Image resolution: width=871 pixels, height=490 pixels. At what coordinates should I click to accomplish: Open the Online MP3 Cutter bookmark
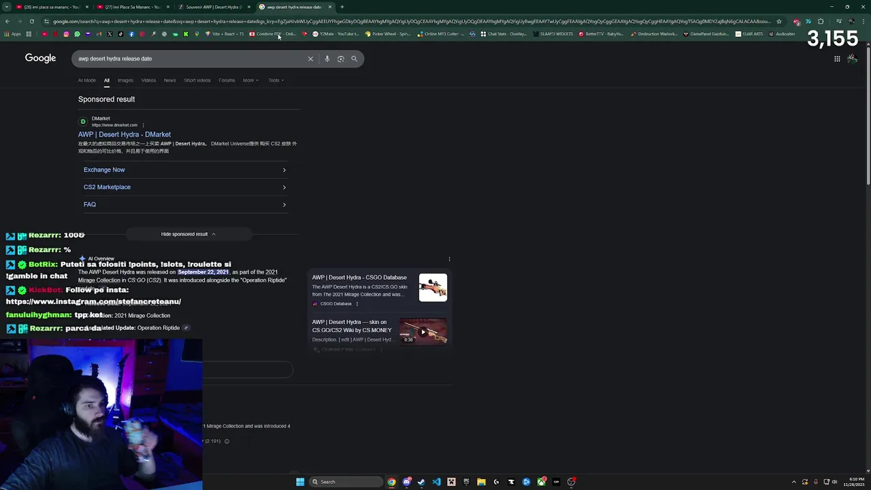click(441, 34)
